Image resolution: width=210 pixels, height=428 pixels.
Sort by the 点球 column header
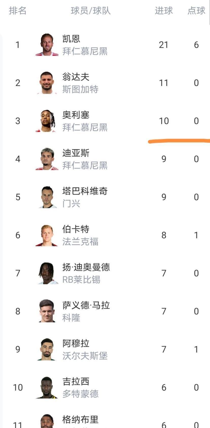pos(196,11)
